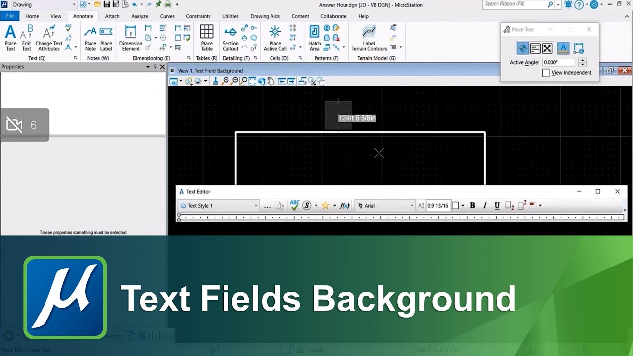Click the Active Angle input field
The image size is (633, 356).
tap(558, 62)
